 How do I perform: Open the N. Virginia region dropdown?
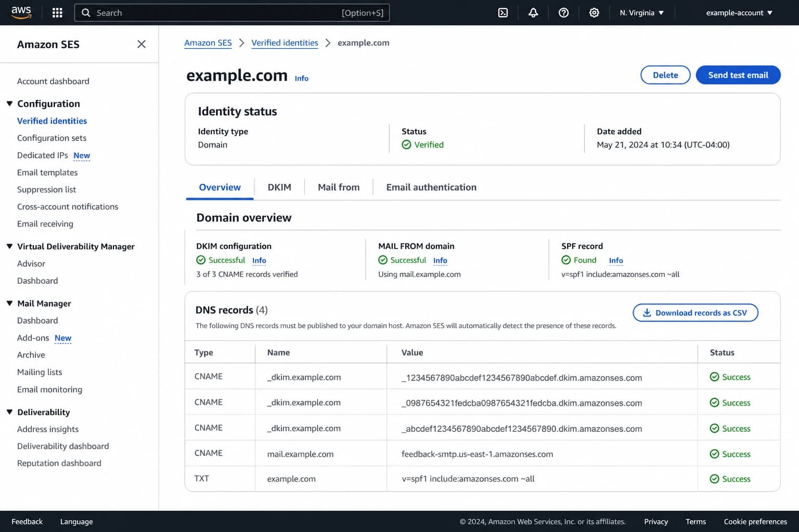pyautogui.click(x=641, y=12)
